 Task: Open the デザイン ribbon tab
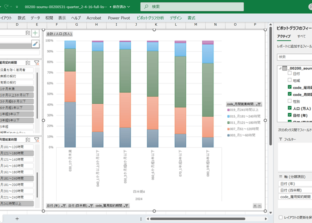[x=176, y=18]
